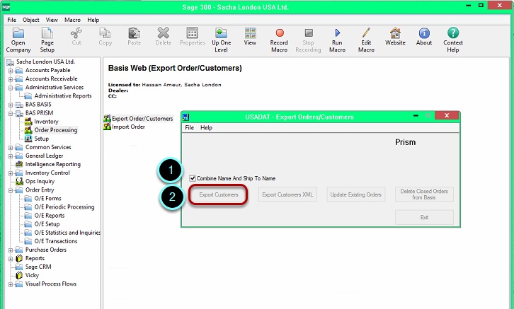Click the Stop Recording icon
The image size is (514, 309).
pyautogui.click(x=308, y=33)
